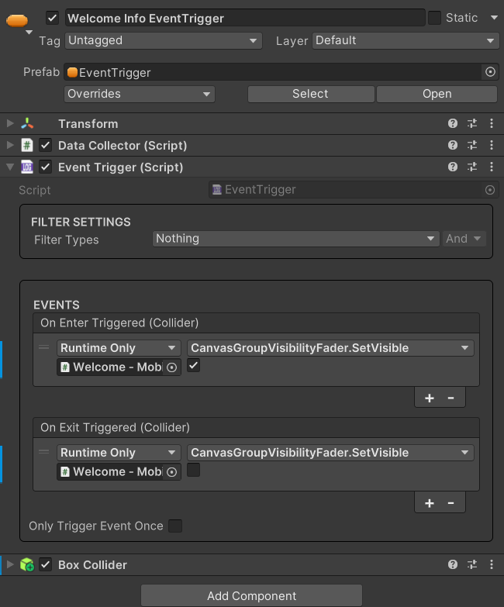Open object picker for Script field
504x607 pixels.
490,190
